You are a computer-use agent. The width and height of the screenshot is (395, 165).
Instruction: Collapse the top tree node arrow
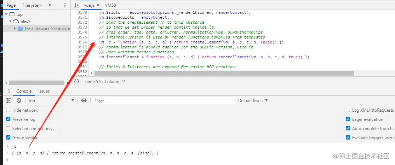[x=7, y=14]
